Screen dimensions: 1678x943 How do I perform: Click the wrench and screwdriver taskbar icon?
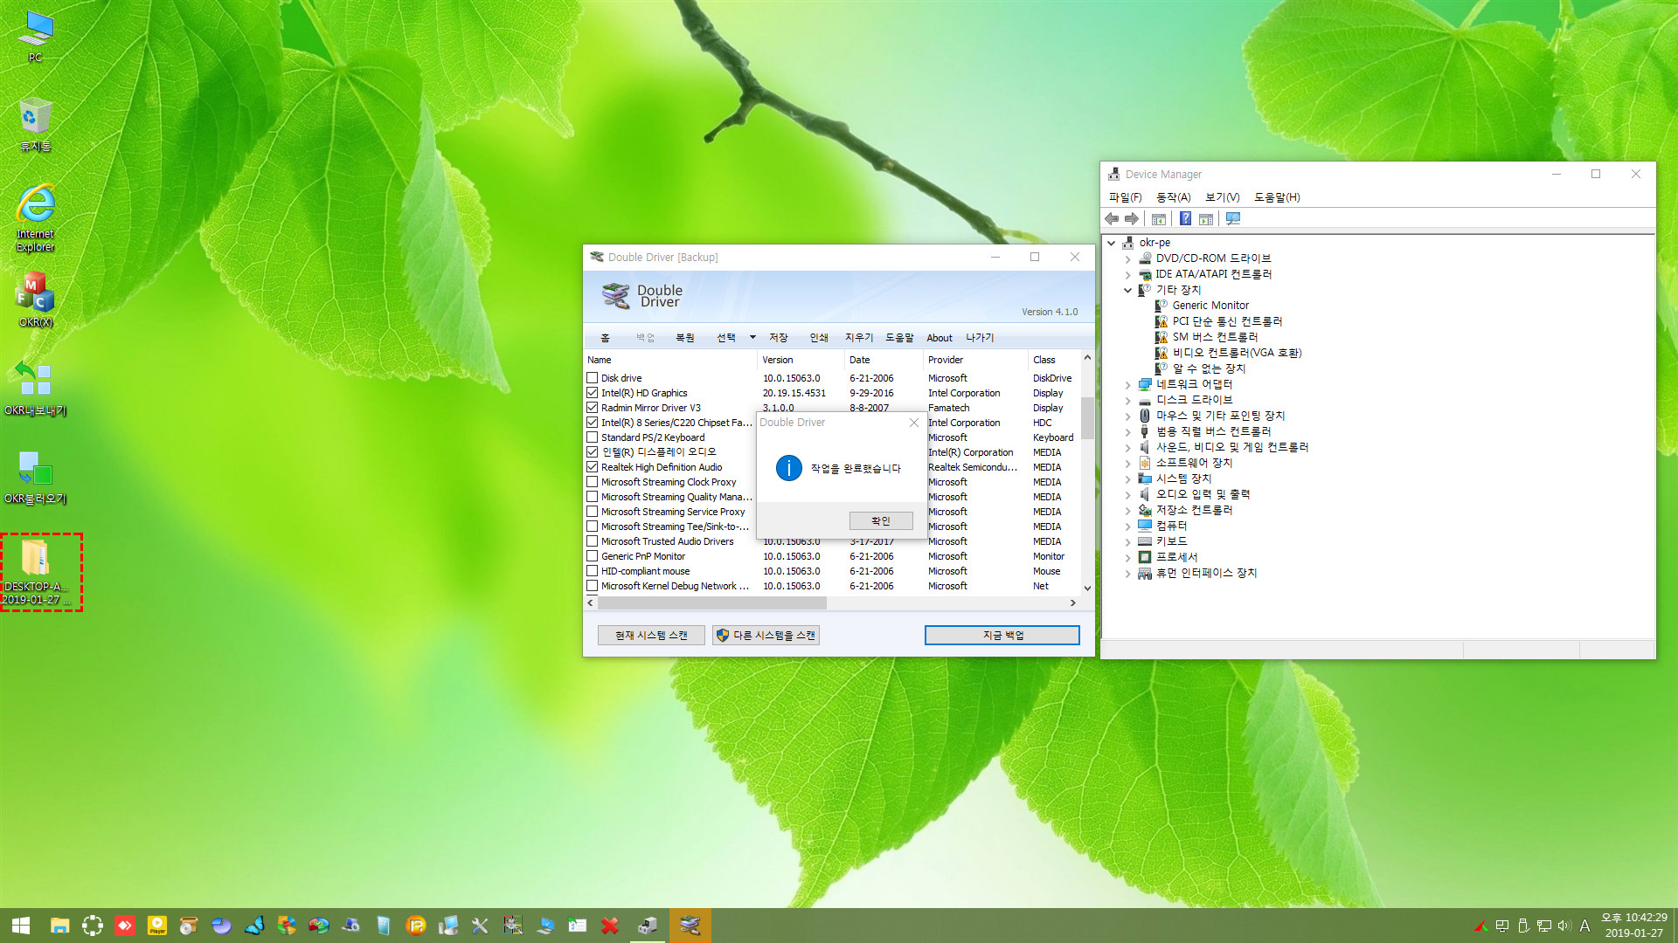[x=480, y=926]
